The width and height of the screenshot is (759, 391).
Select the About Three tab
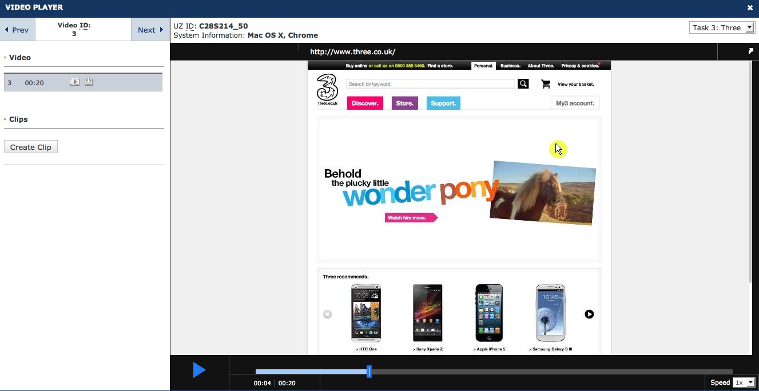(x=541, y=66)
